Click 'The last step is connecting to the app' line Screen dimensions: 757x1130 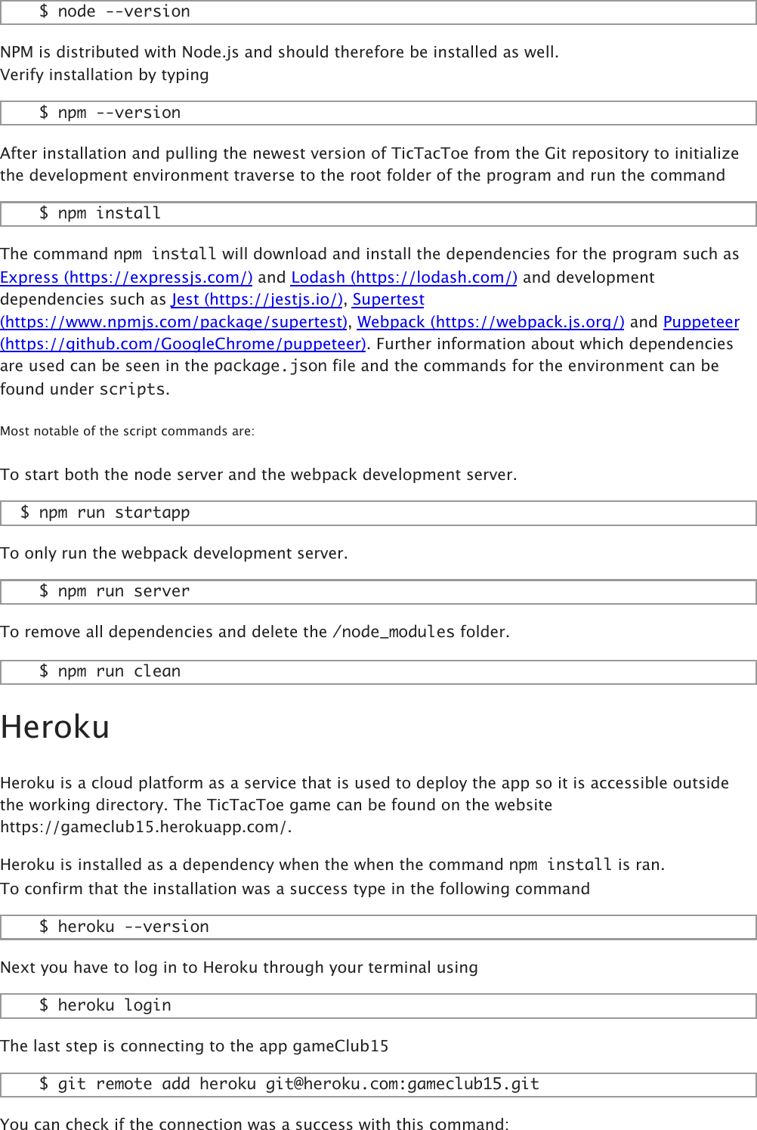tap(194, 1046)
